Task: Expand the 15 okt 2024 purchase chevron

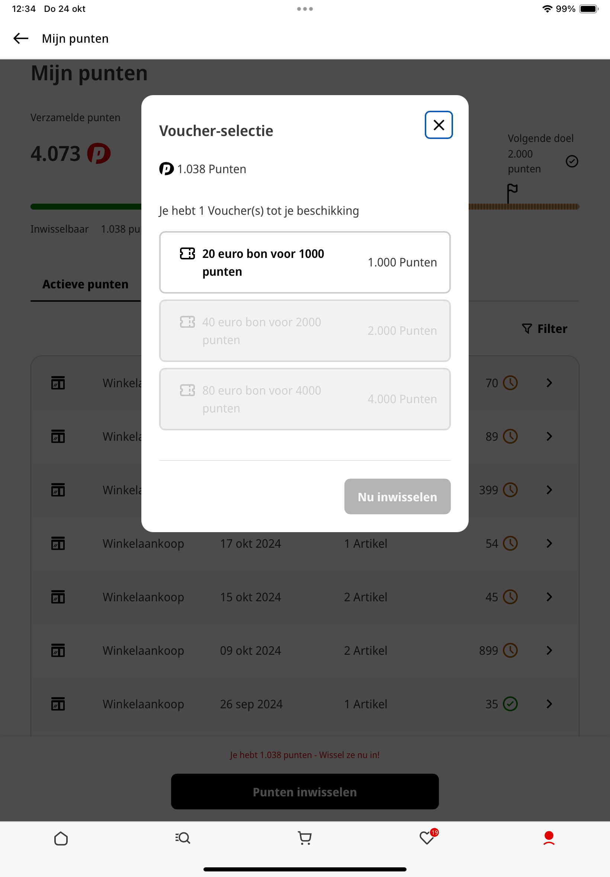Action: [x=549, y=597]
